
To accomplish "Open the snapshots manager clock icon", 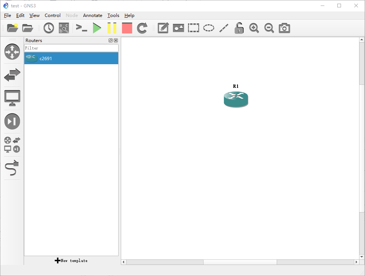I will [49, 28].
